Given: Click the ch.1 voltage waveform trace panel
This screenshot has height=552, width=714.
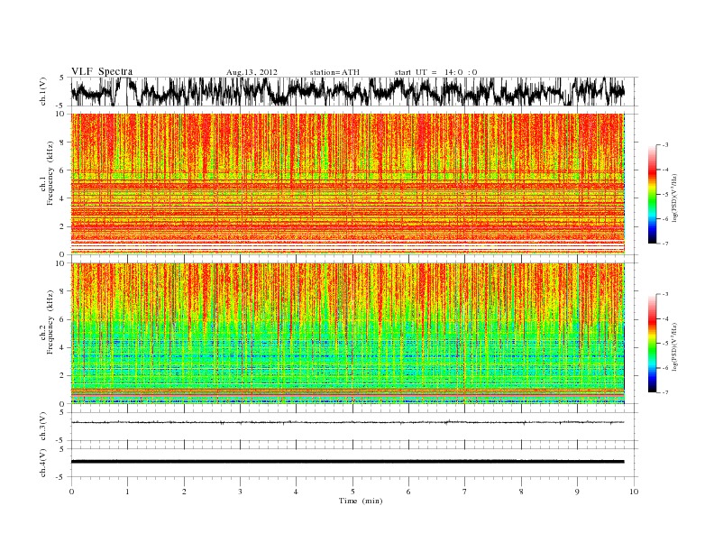Looking at the screenshot, I should [353, 91].
